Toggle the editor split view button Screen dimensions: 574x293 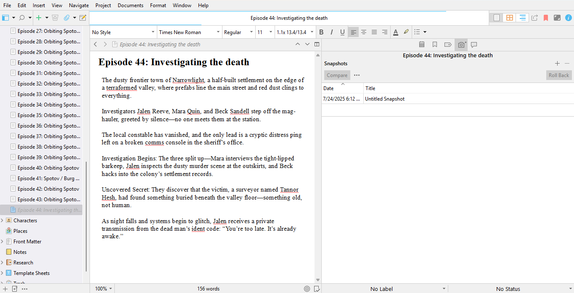pos(317,44)
